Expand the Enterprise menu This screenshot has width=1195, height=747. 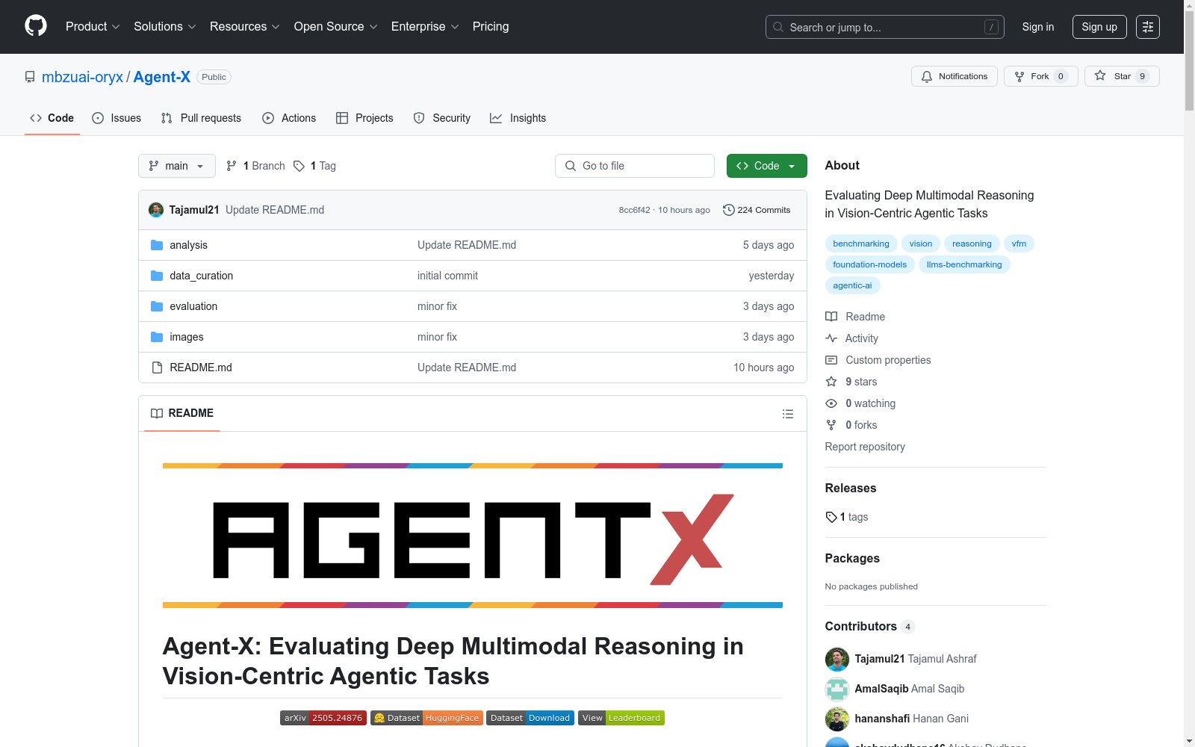point(425,27)
